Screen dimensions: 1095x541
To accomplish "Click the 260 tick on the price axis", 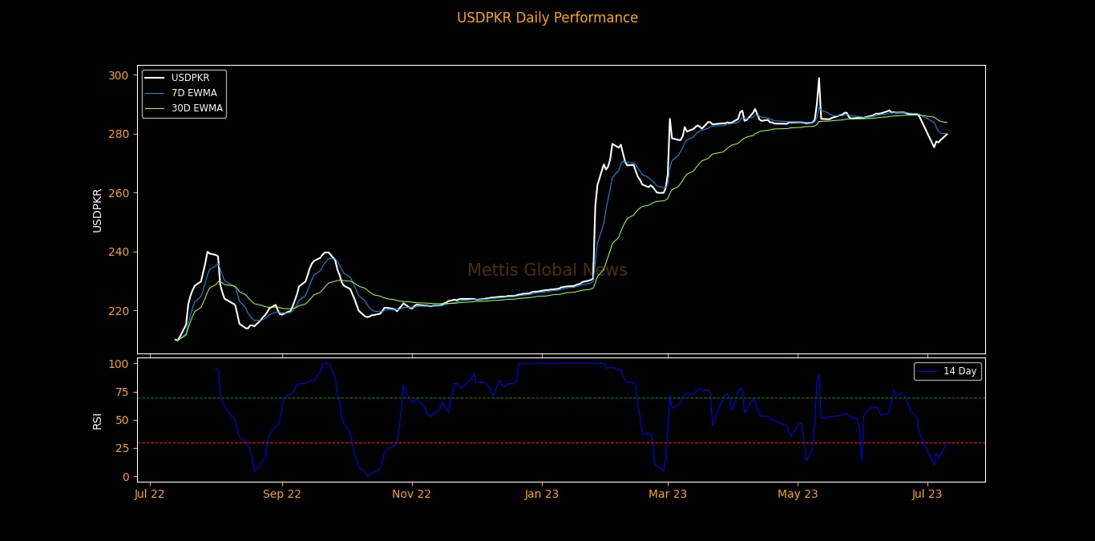I will pyautogui.click(x=118, y=193).
